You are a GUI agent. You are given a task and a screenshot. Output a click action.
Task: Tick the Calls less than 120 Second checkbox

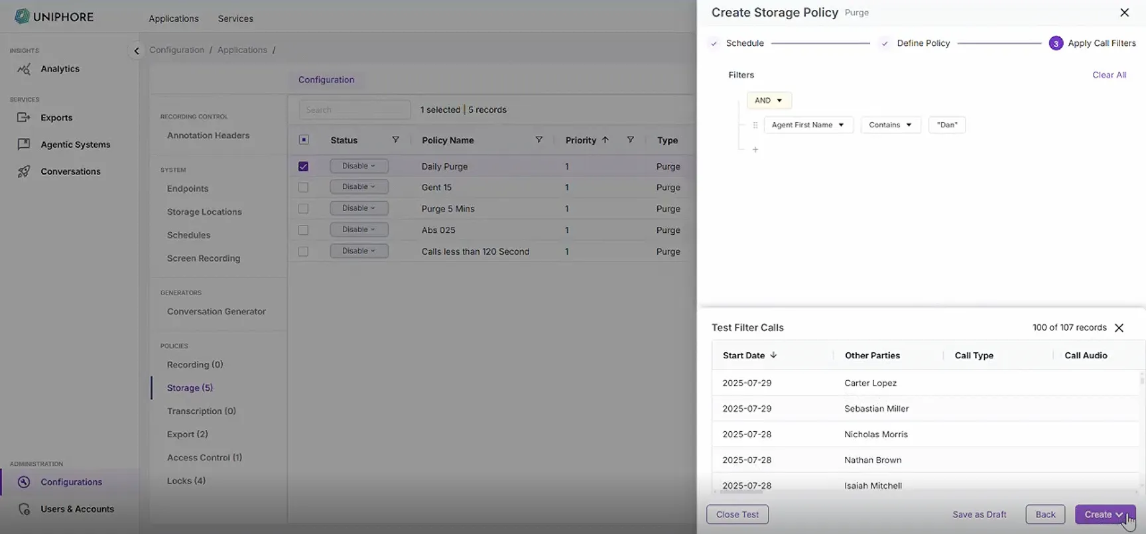[303, 251]
